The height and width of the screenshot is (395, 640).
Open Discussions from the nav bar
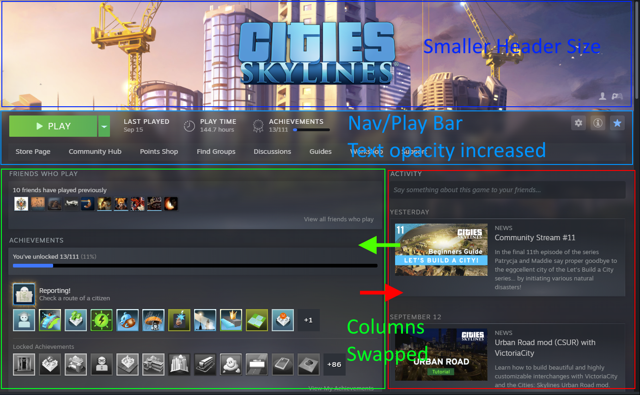(x=272, y=152)
